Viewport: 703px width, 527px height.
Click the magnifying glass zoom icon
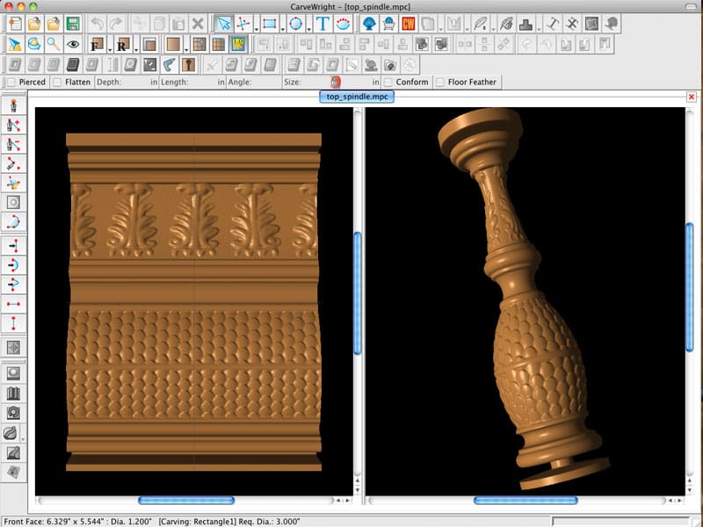54,44
